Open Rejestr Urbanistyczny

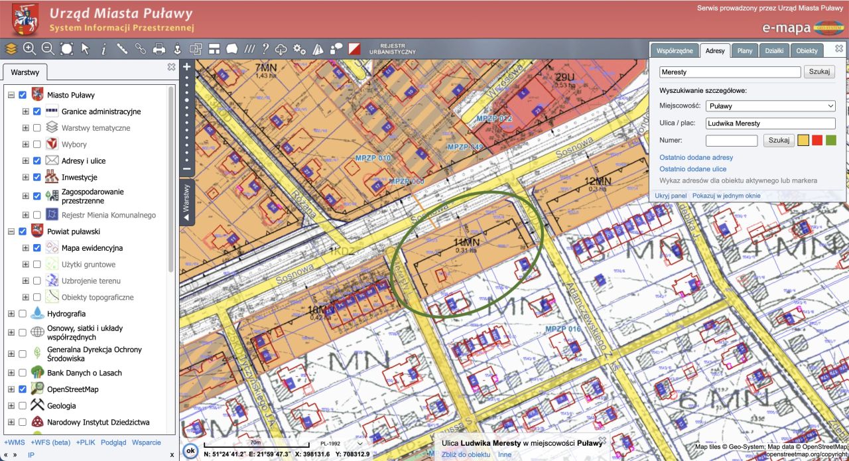(392, 48)
